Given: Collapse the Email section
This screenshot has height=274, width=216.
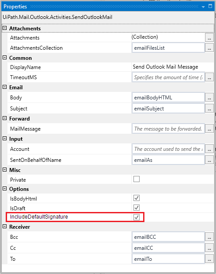Looking at the screenshot, I should click(x=5, y=87).
